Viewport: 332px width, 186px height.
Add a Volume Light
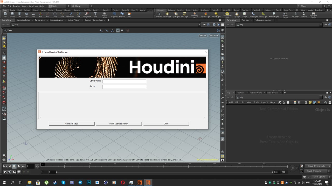point(206,15)
